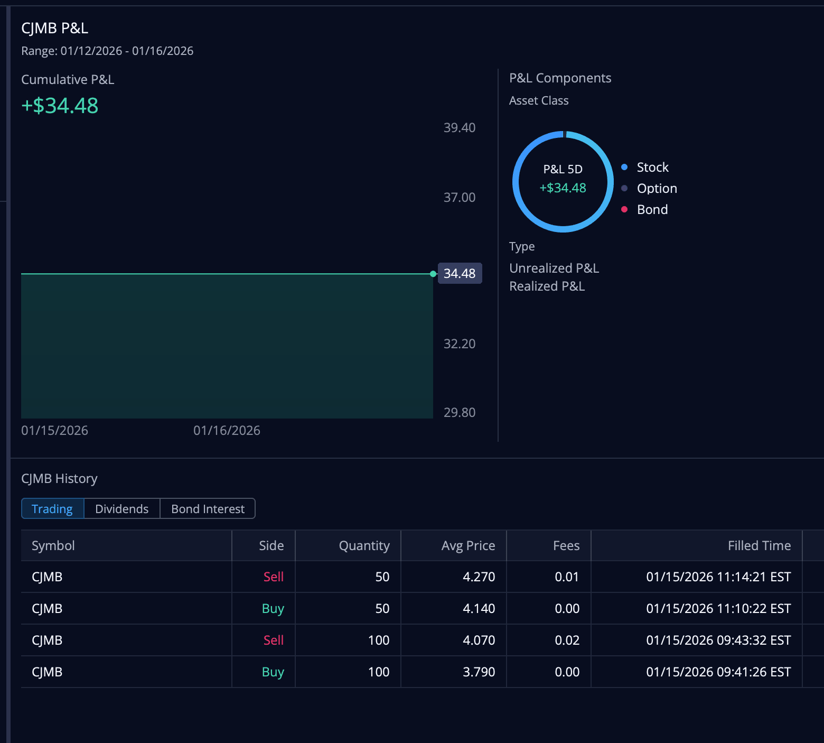Select the Bond Interest tab

208,509
